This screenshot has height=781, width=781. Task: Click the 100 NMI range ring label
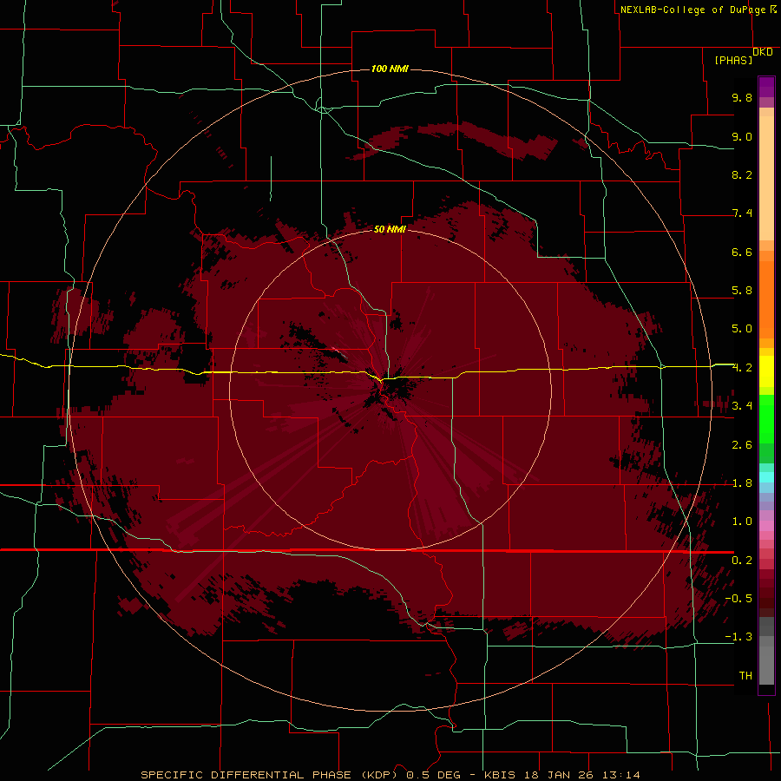coord(390,69)
